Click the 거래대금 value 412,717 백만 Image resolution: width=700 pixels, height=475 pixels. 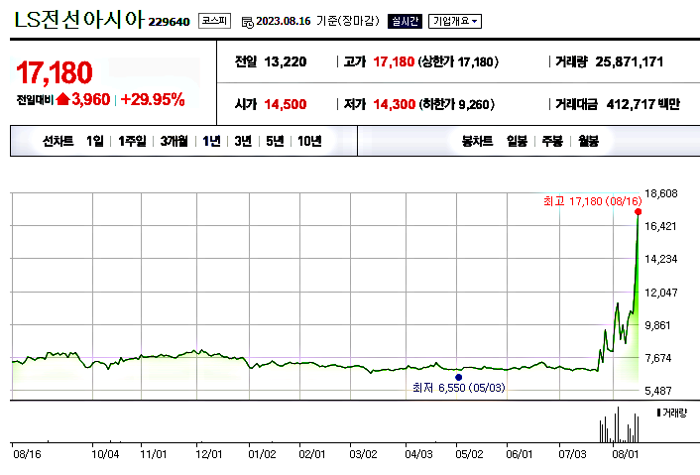tap(642, 104)
